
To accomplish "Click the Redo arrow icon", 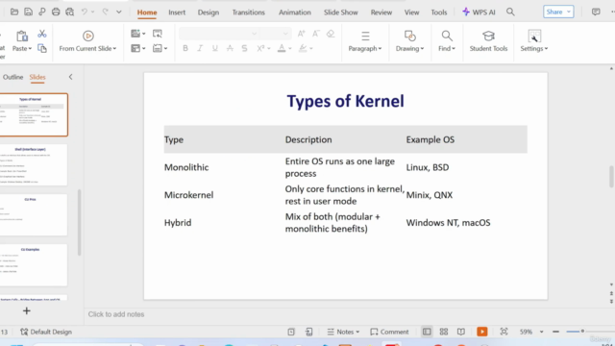I will [x=105, y=12].
